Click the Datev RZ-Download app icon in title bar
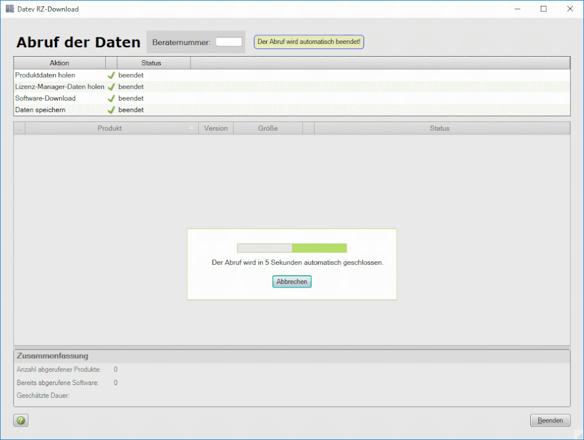This screenshot has width=584, height=440. click(x=10, y=9)
